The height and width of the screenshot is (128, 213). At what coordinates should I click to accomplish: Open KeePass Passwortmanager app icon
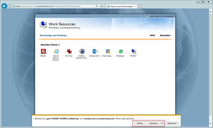(82, 51)
